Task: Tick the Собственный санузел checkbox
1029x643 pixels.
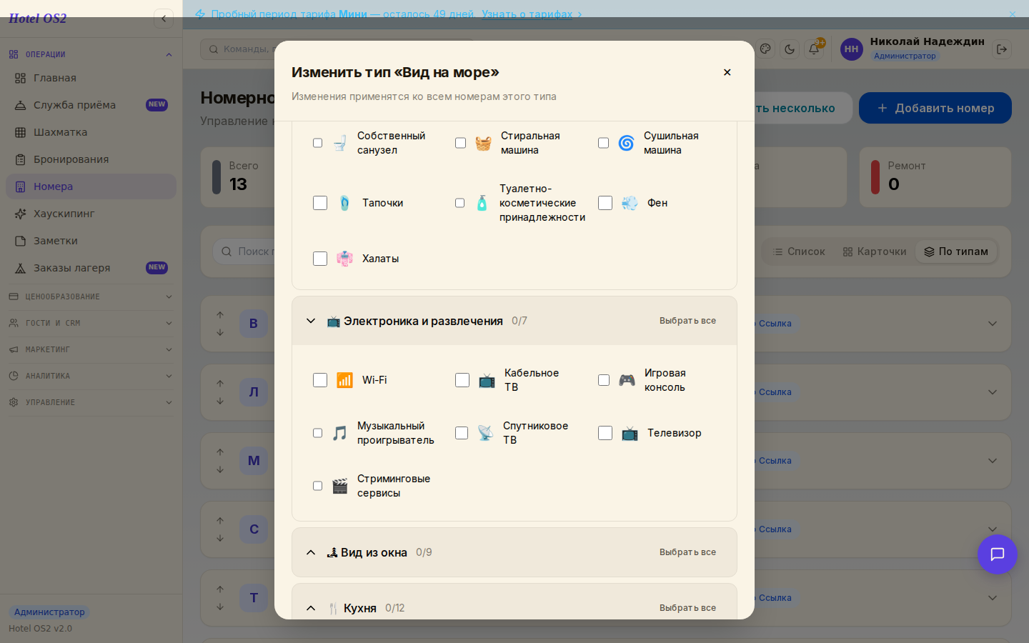Action: click(x=317, y=143)
